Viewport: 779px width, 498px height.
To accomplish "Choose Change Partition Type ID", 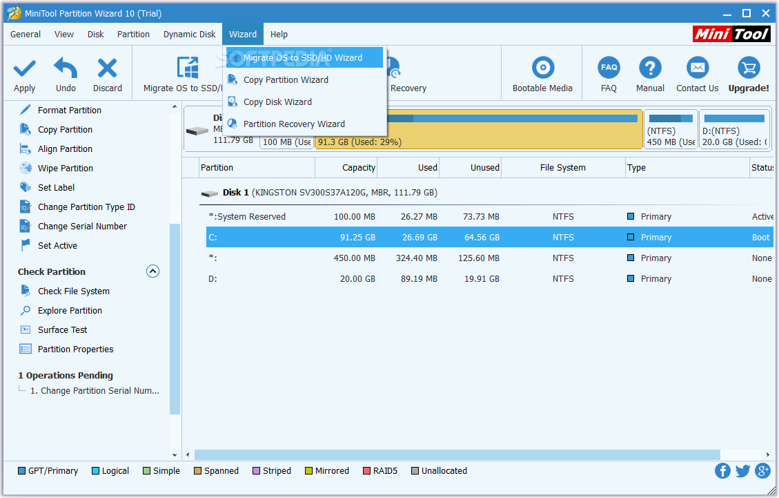I will [x=86, y=207].
